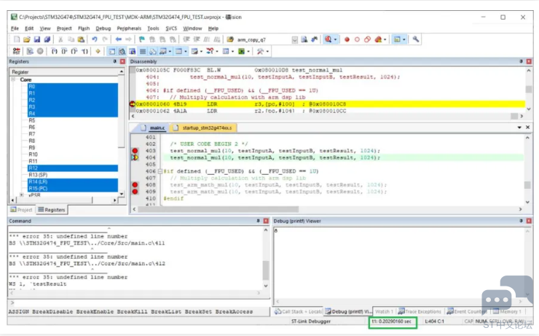Viewport: 539px width, 336px height.
Task: Toggle the Call Stack Window toolbar icon
Action: coord(153,51)
